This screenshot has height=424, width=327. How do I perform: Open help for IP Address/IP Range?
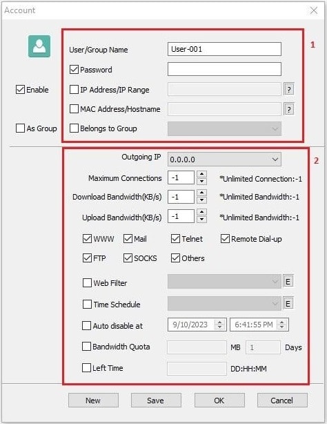click(x=289, y=89)
